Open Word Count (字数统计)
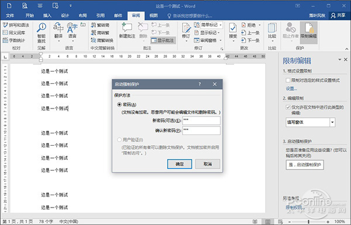 click(14, 40)
